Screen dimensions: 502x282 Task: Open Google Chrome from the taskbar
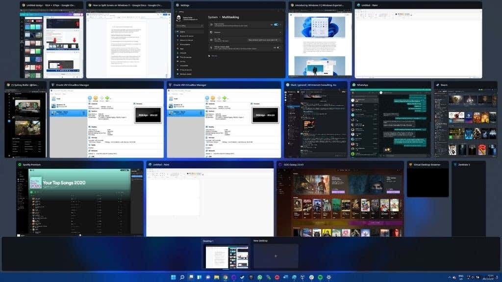[x=225, y=277]
